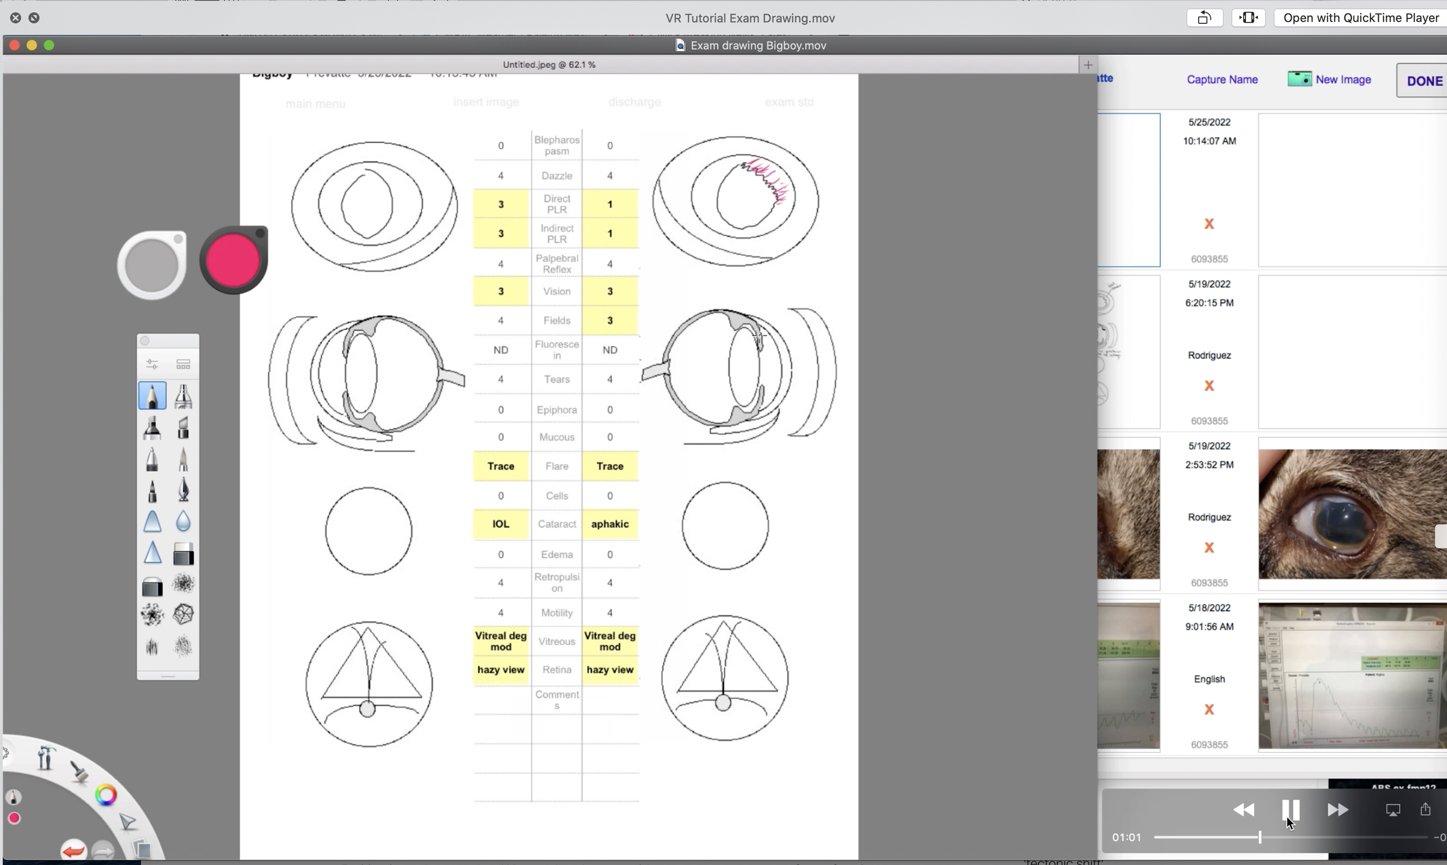1447x865 pixels.
Task: Click the pink color puck
Action: pos(233,261)
